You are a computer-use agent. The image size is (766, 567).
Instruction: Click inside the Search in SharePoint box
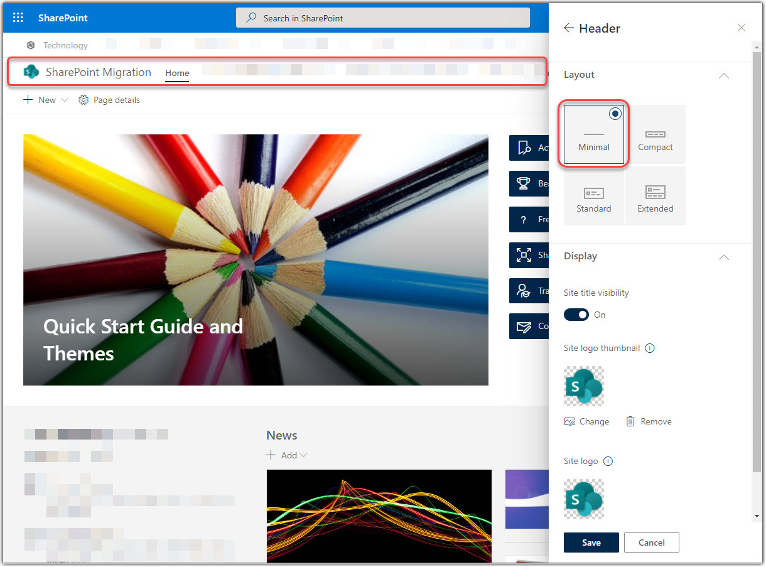383,18
